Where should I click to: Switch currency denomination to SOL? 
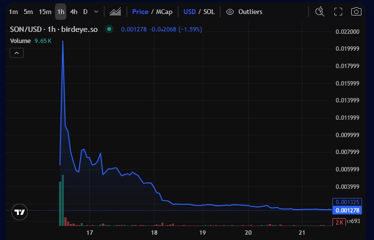[209, 12]
